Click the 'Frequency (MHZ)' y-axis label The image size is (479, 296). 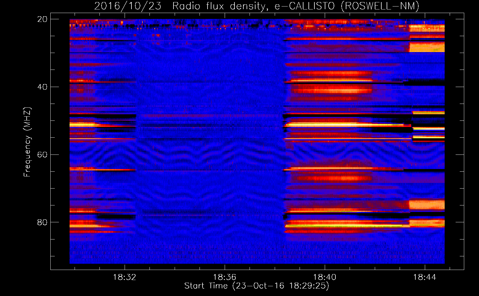(x=27, y=142)
